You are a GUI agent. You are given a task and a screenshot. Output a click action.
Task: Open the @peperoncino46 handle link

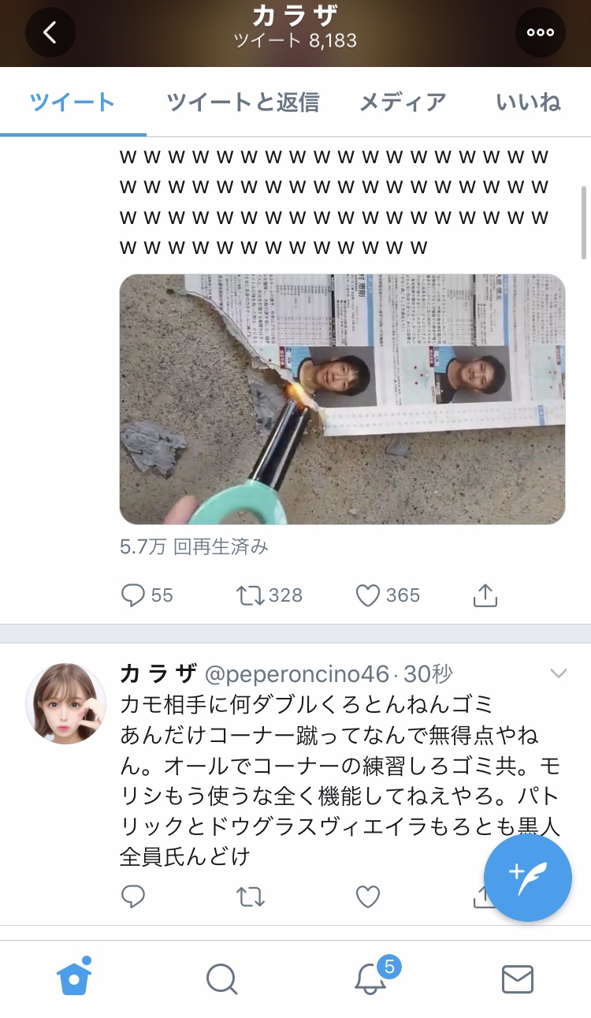pos(297,674)
